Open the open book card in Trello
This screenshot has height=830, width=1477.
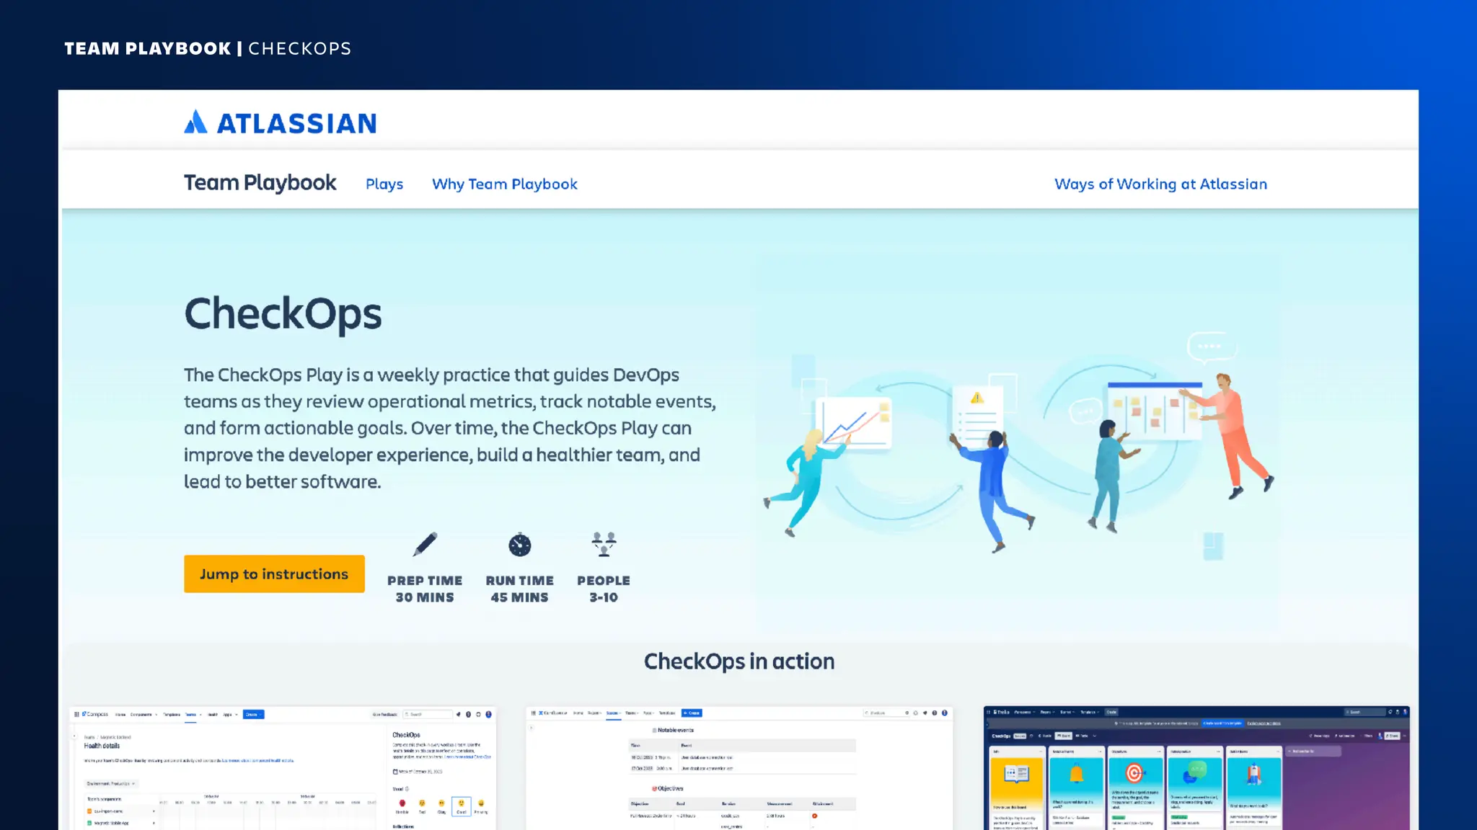coord(1018,784)
